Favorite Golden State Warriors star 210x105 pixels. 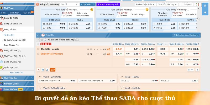tap(38, 54)
